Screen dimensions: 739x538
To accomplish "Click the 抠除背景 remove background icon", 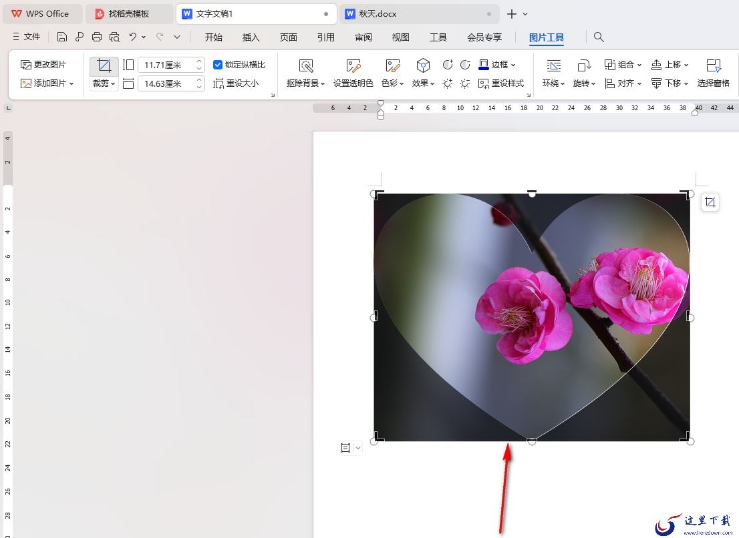I will click(306, 66).
